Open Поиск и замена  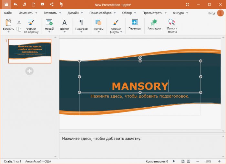tap(172, 26)
